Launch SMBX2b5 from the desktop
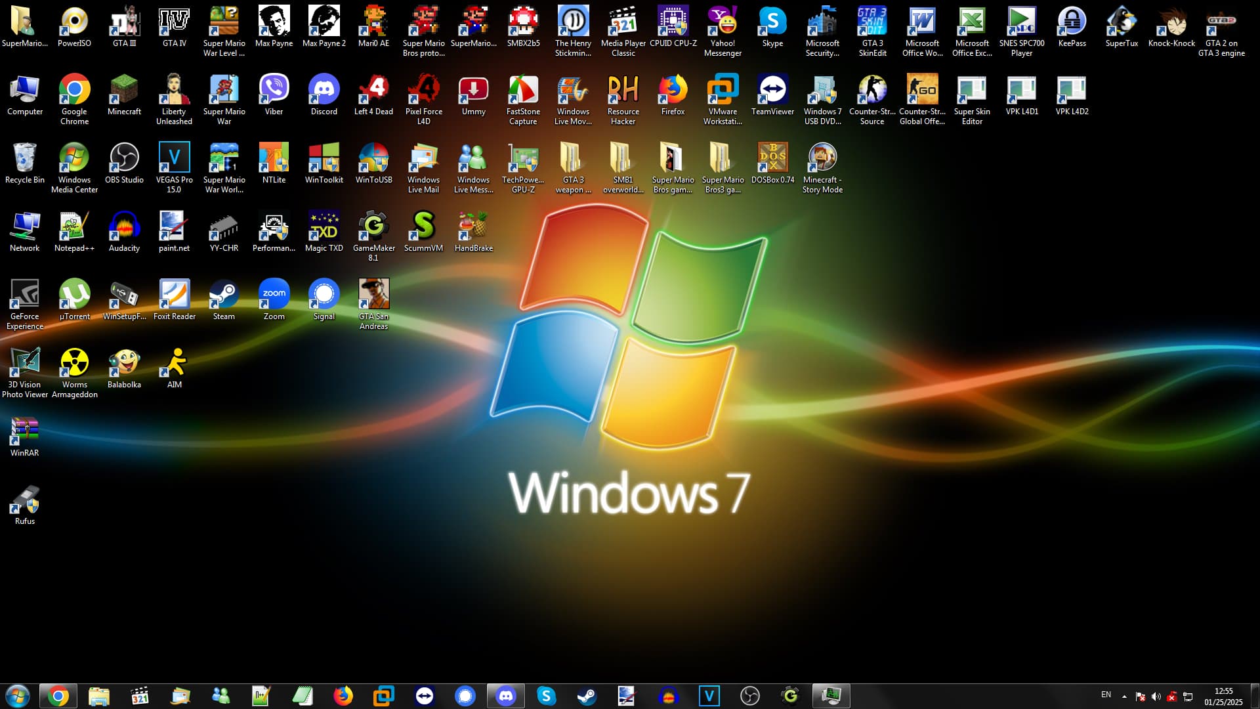Screen dimensions: 1260x709 523,27
